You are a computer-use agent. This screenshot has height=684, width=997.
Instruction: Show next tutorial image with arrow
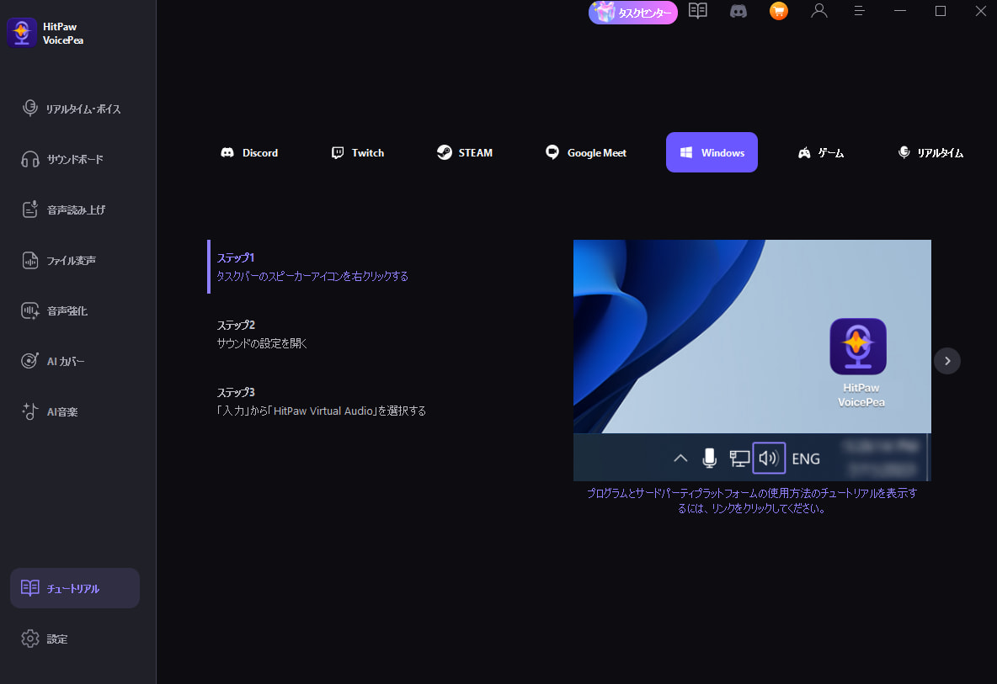[947, 360]
